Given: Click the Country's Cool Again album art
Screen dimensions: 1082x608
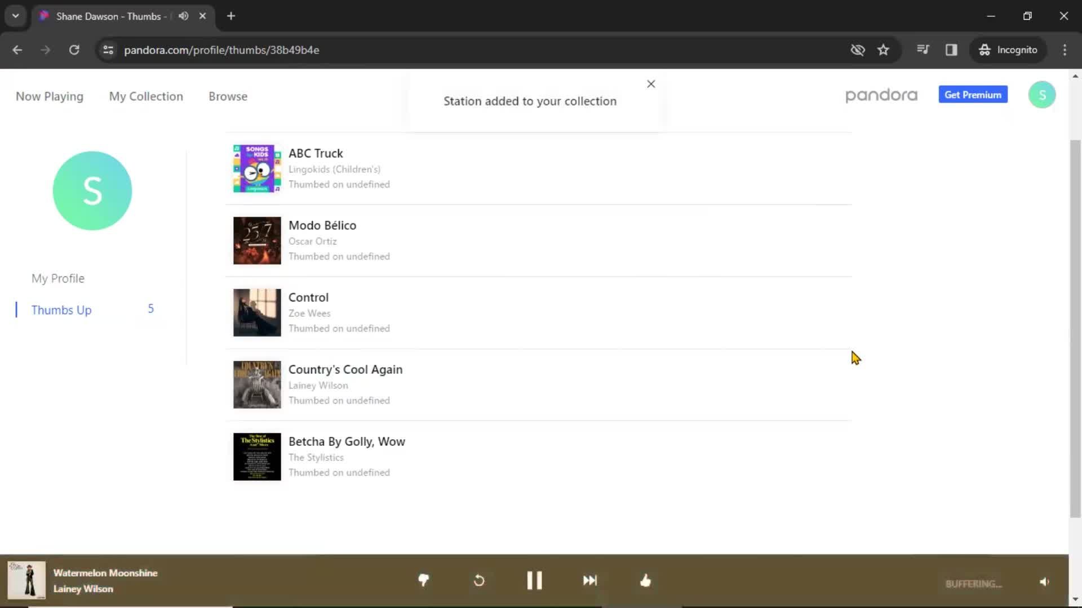Looking at the screenshot, I should pos(256,384).
